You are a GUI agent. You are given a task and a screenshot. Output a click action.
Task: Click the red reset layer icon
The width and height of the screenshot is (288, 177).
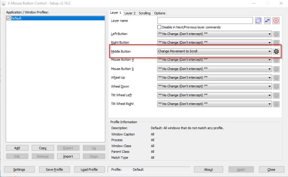(x=276, y=21)
